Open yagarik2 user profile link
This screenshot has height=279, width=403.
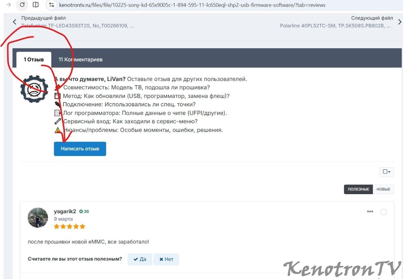tap(65, 211)
